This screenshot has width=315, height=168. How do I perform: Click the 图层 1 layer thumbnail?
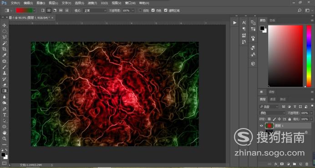point(269,126)
